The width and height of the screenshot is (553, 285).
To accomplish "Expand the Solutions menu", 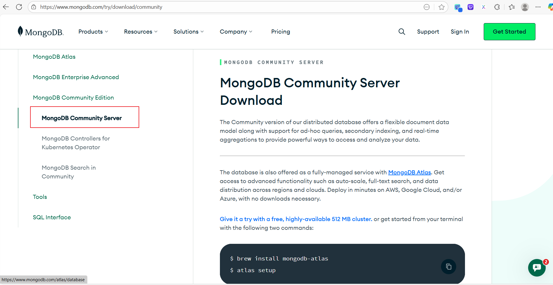I will tap(189, 32).
